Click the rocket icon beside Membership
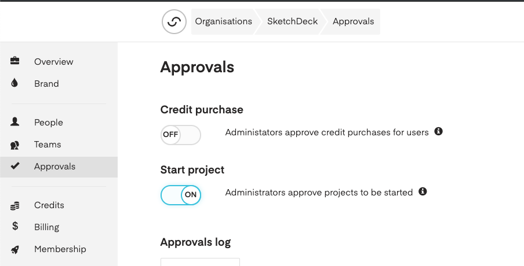The image size is (524, 266). point(14,249)
